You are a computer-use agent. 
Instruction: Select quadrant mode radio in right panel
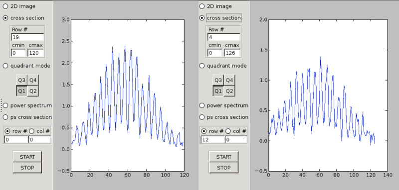coord(201,66)
